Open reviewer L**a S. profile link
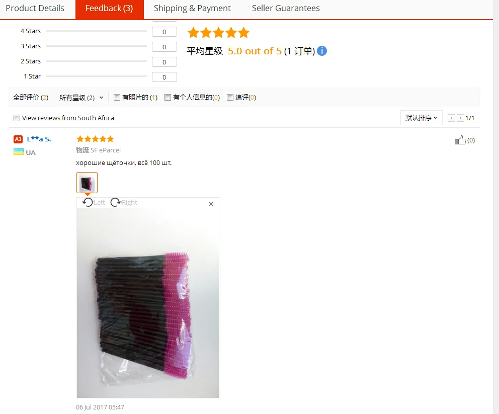 39,139
